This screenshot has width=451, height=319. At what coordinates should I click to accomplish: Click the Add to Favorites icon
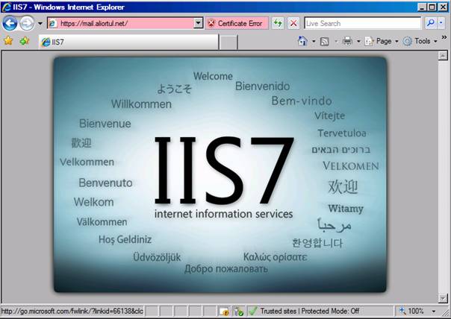25,41
